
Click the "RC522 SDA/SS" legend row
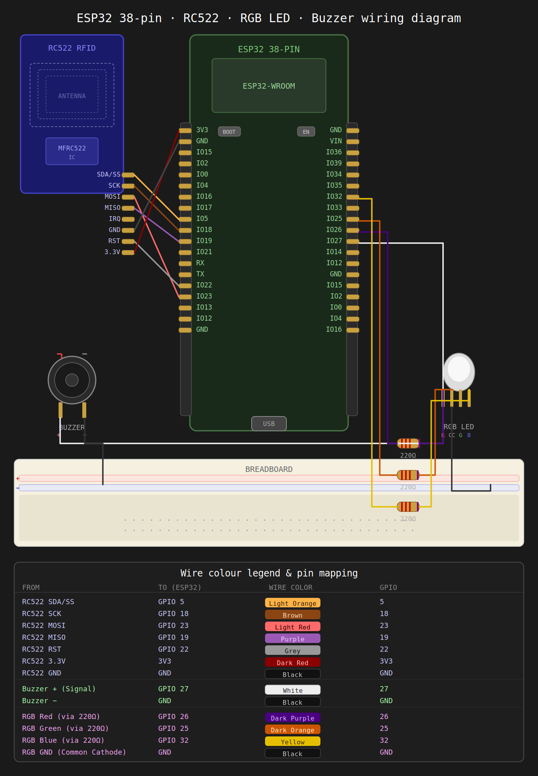point(269,602)
